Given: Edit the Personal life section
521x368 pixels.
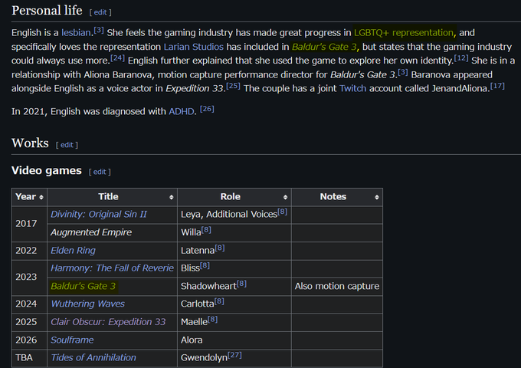Looking at the screenshot, I should 100,12.
